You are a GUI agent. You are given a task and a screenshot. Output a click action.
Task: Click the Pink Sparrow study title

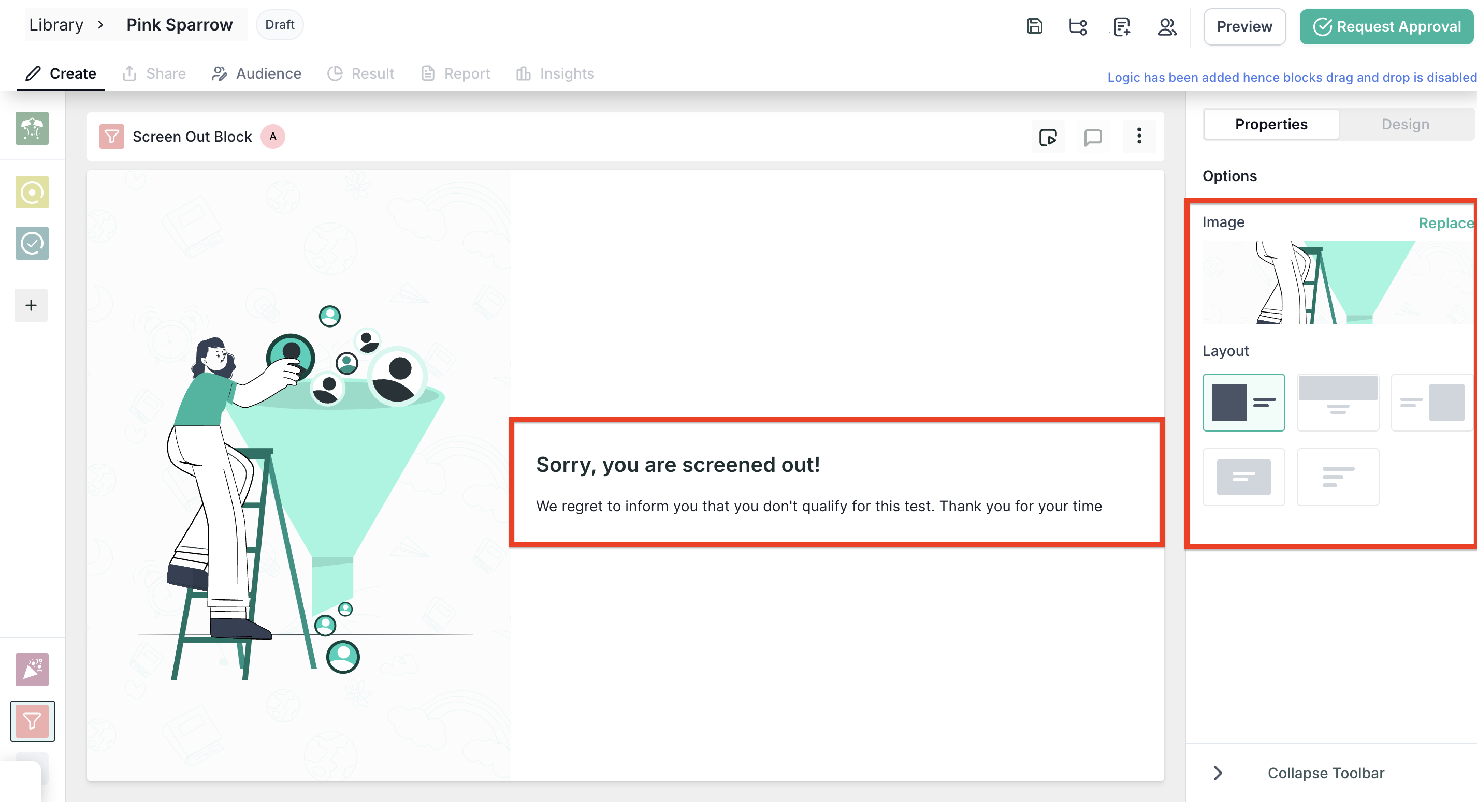(x=180, y=25)
